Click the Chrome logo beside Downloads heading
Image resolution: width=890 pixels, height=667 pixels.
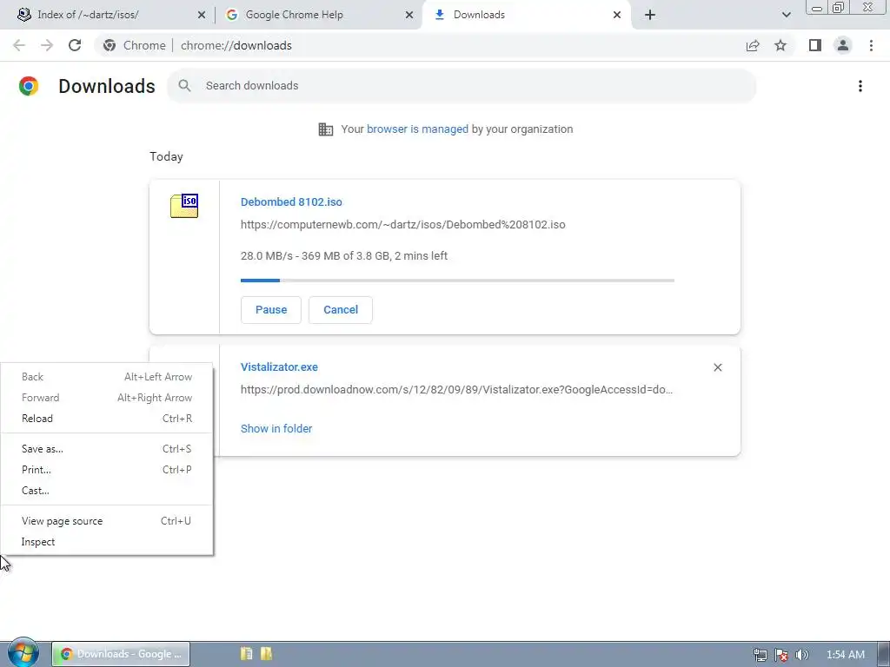(29, 86)
